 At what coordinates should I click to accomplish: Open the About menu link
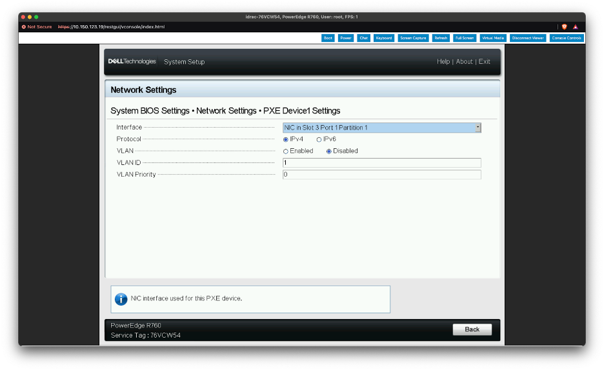[x=464, y=62]
